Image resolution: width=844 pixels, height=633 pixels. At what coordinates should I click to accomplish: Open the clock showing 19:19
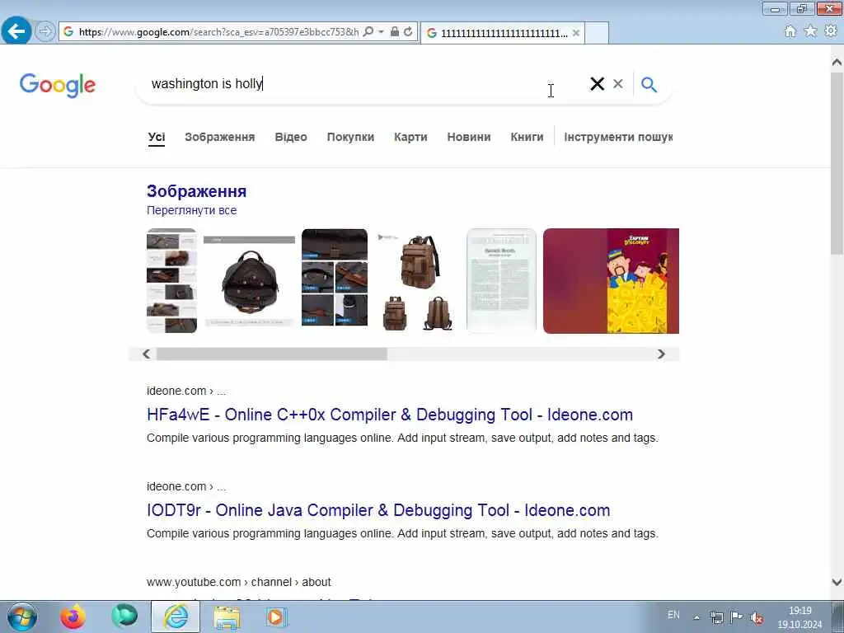coord(799,617)
